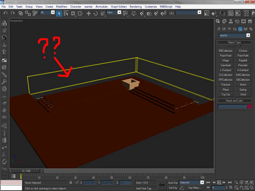Click the Z coordinate field
255x191 pixels.
point(126,183)
